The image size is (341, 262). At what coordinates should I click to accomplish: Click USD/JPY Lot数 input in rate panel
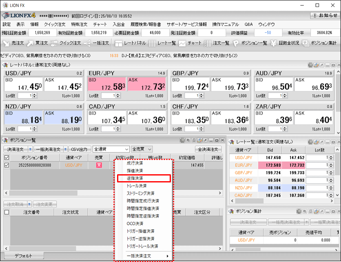coord(25,95)
